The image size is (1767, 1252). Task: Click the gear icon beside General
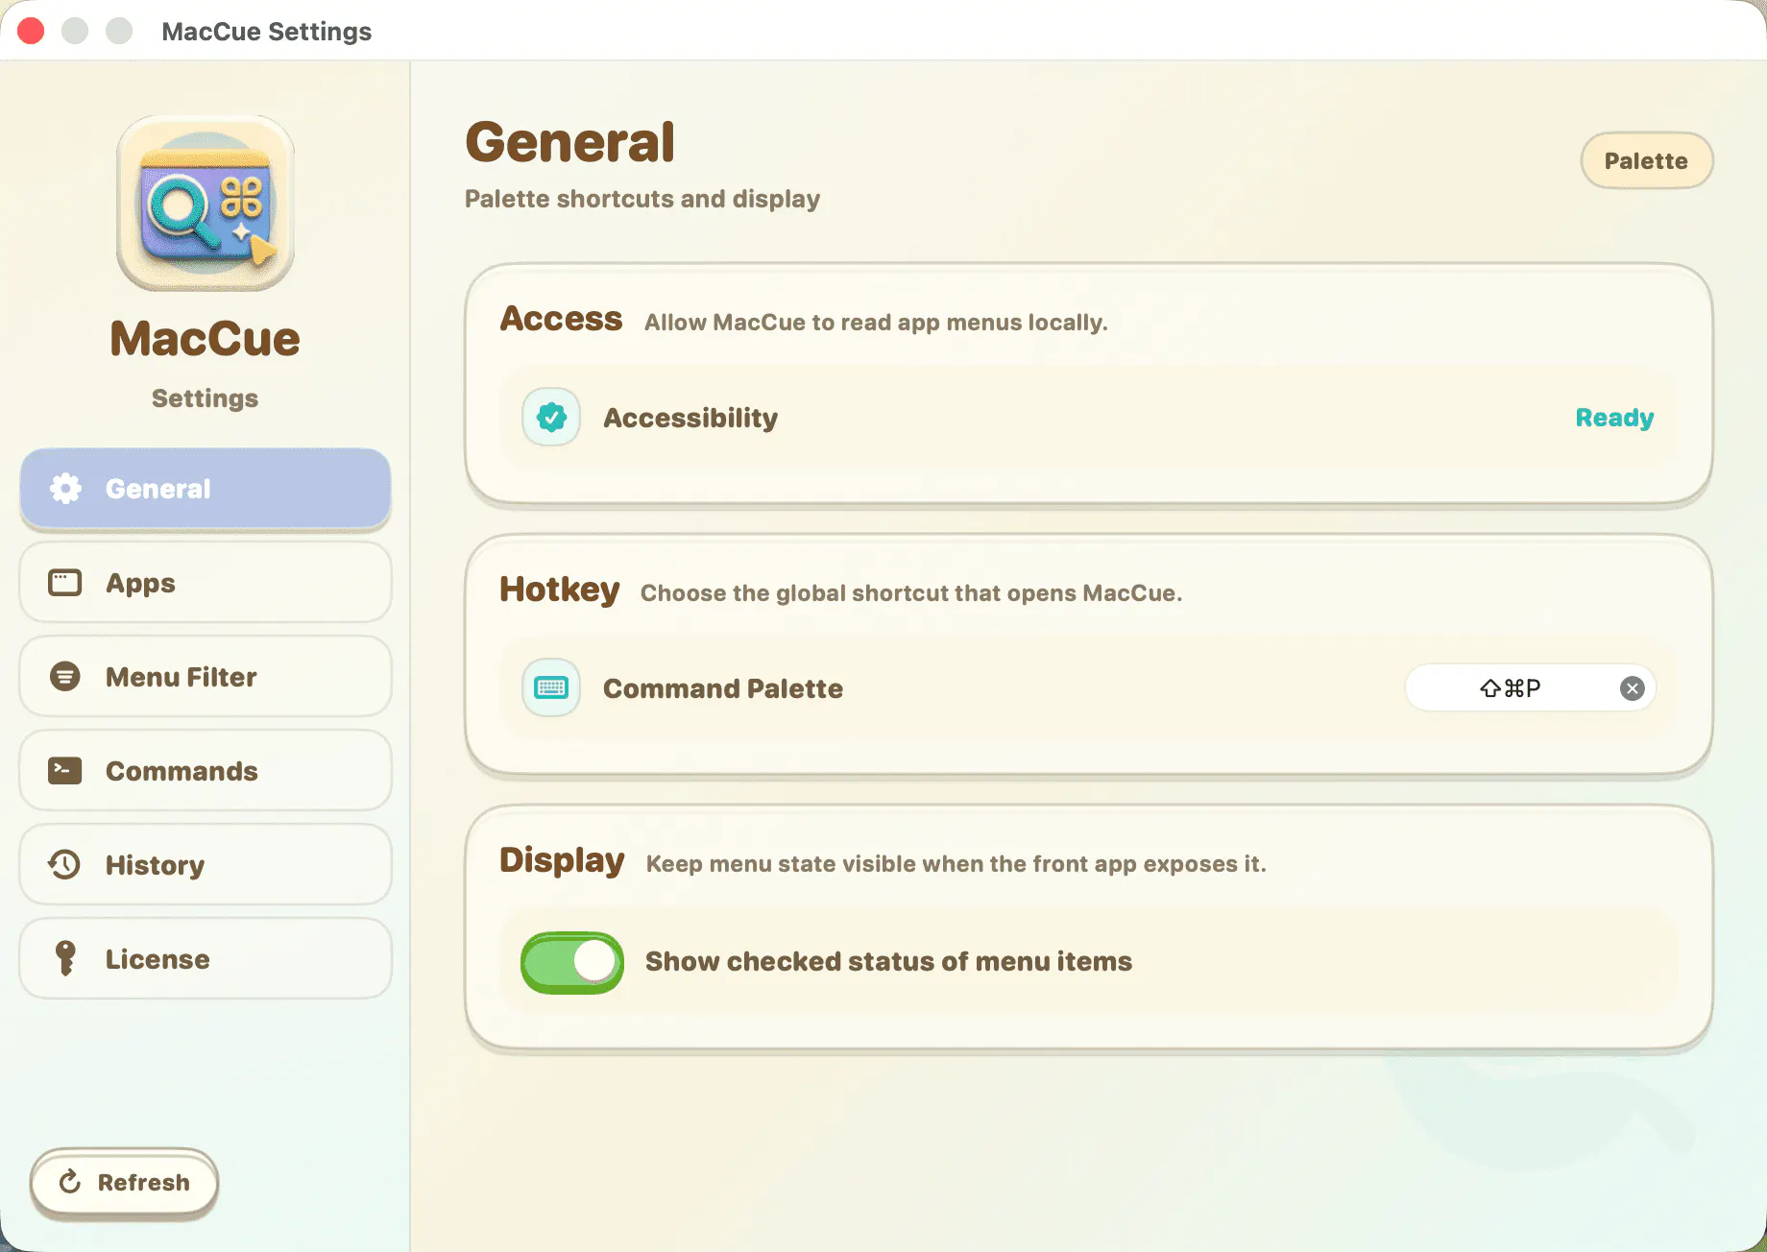pos(65,489)
